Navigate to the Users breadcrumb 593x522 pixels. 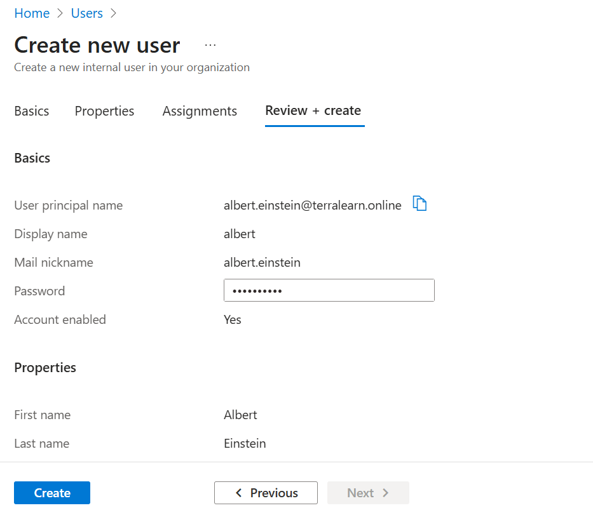[x=86, y=13]
